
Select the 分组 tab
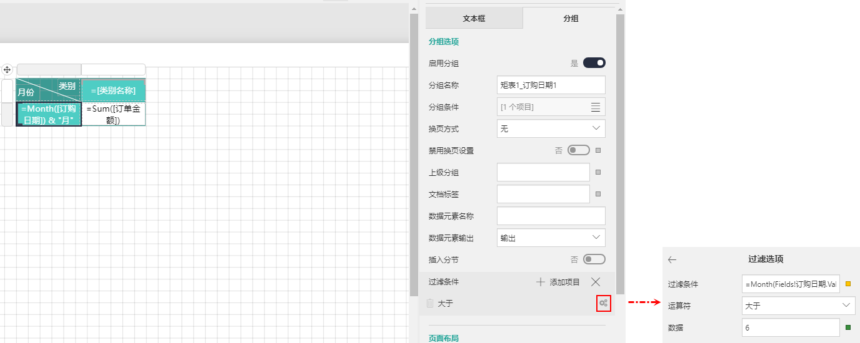(x=571, y=18)
